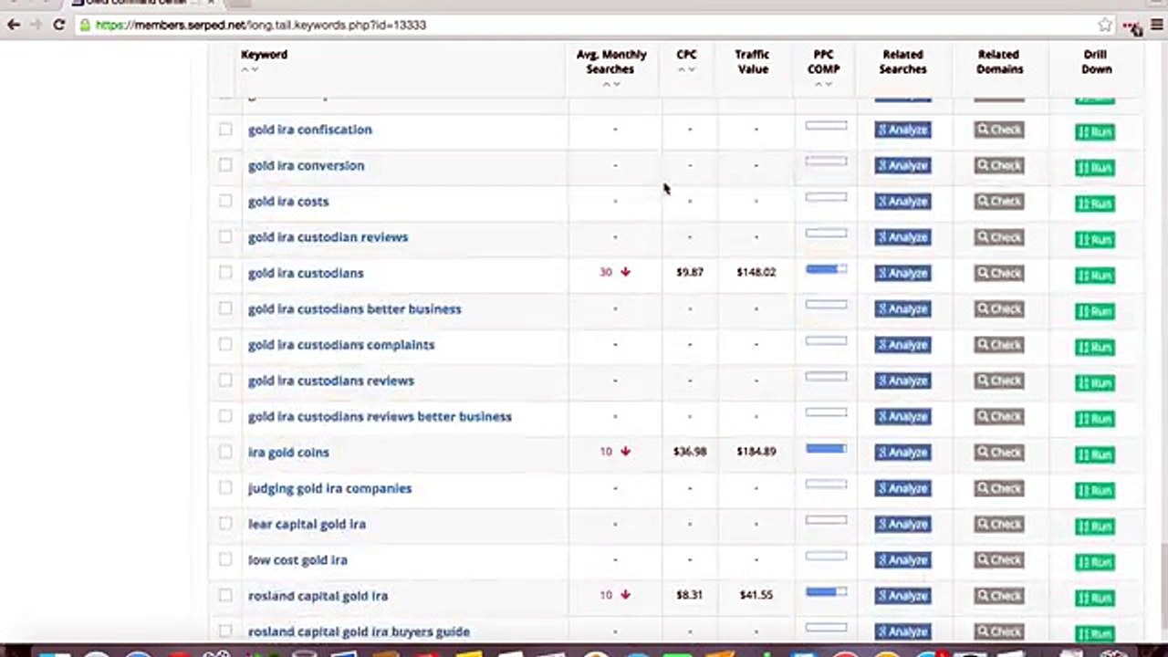Tick checkbox for gold ira conversion
The image size is (1168, 657).
coord(225,165)
